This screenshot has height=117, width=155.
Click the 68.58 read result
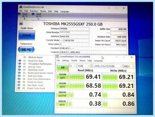pyautogui.click(x=86, y=86)
